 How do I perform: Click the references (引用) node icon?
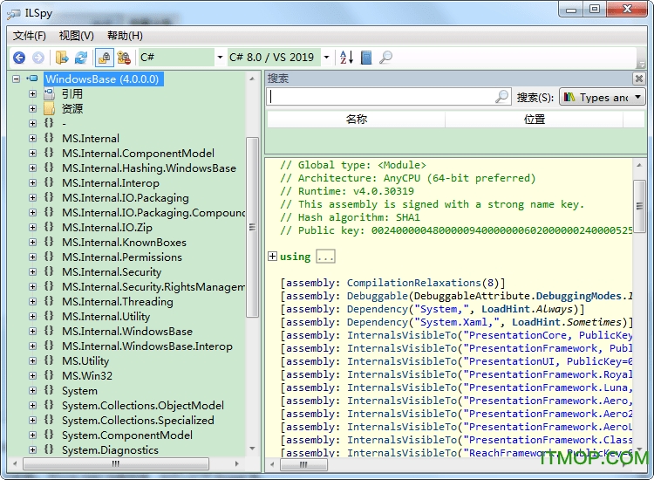coord(49,94)
